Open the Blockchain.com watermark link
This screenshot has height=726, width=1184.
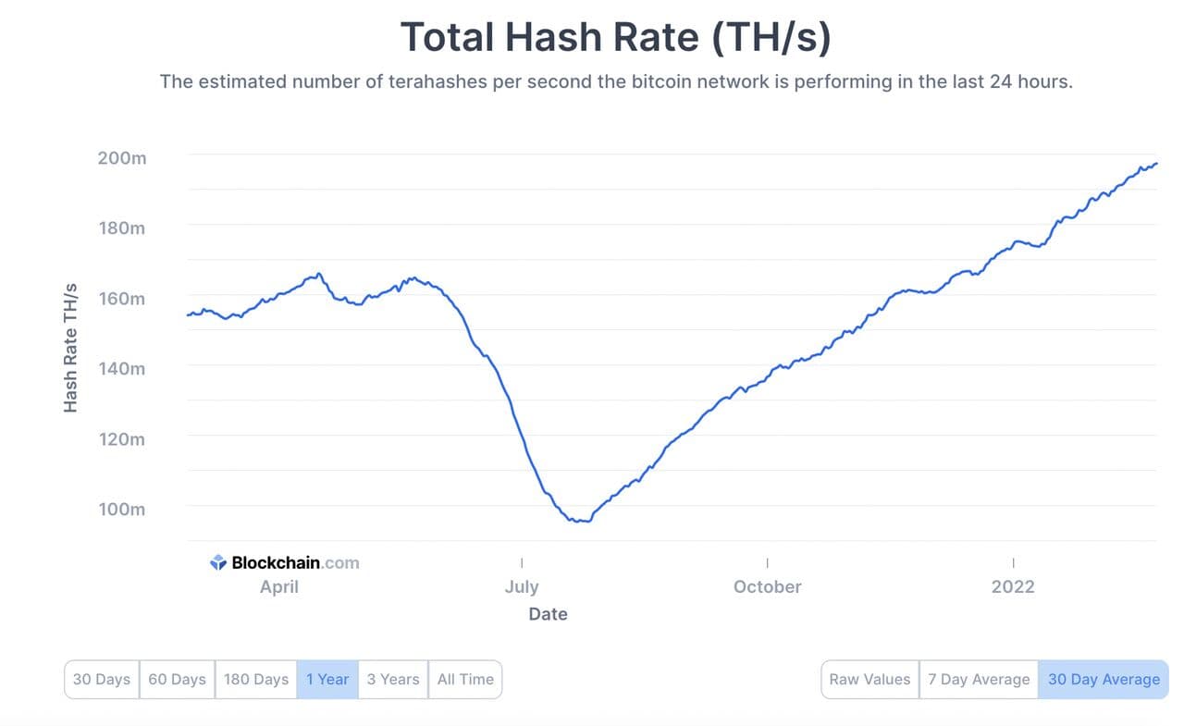pyautogui.click(x=294, y=562)
